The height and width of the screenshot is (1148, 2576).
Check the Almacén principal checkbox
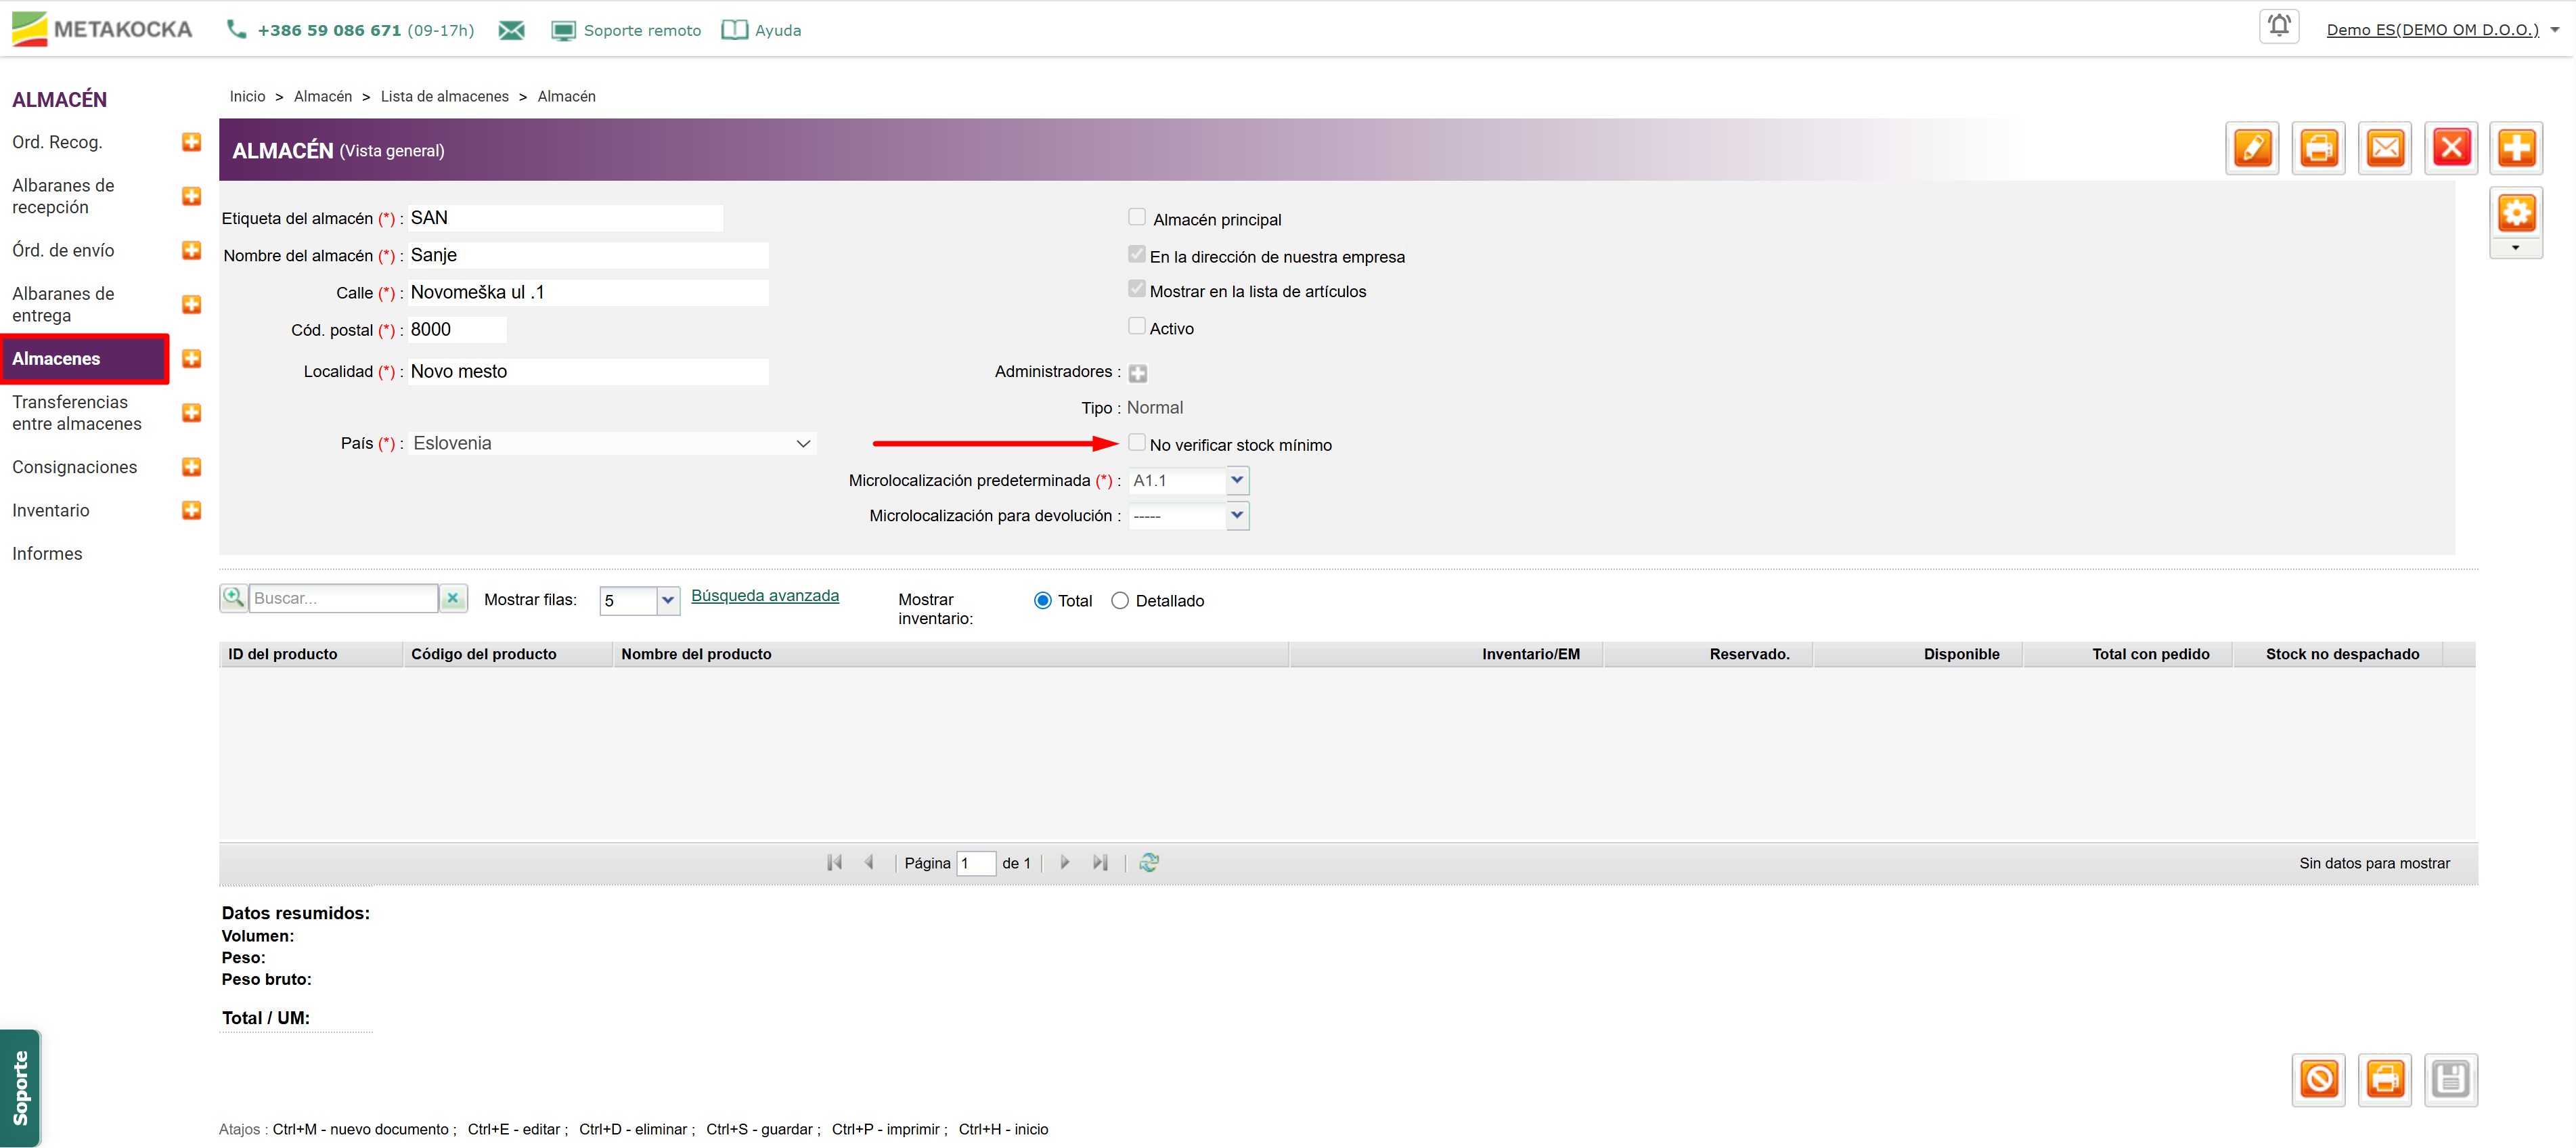1137,217
